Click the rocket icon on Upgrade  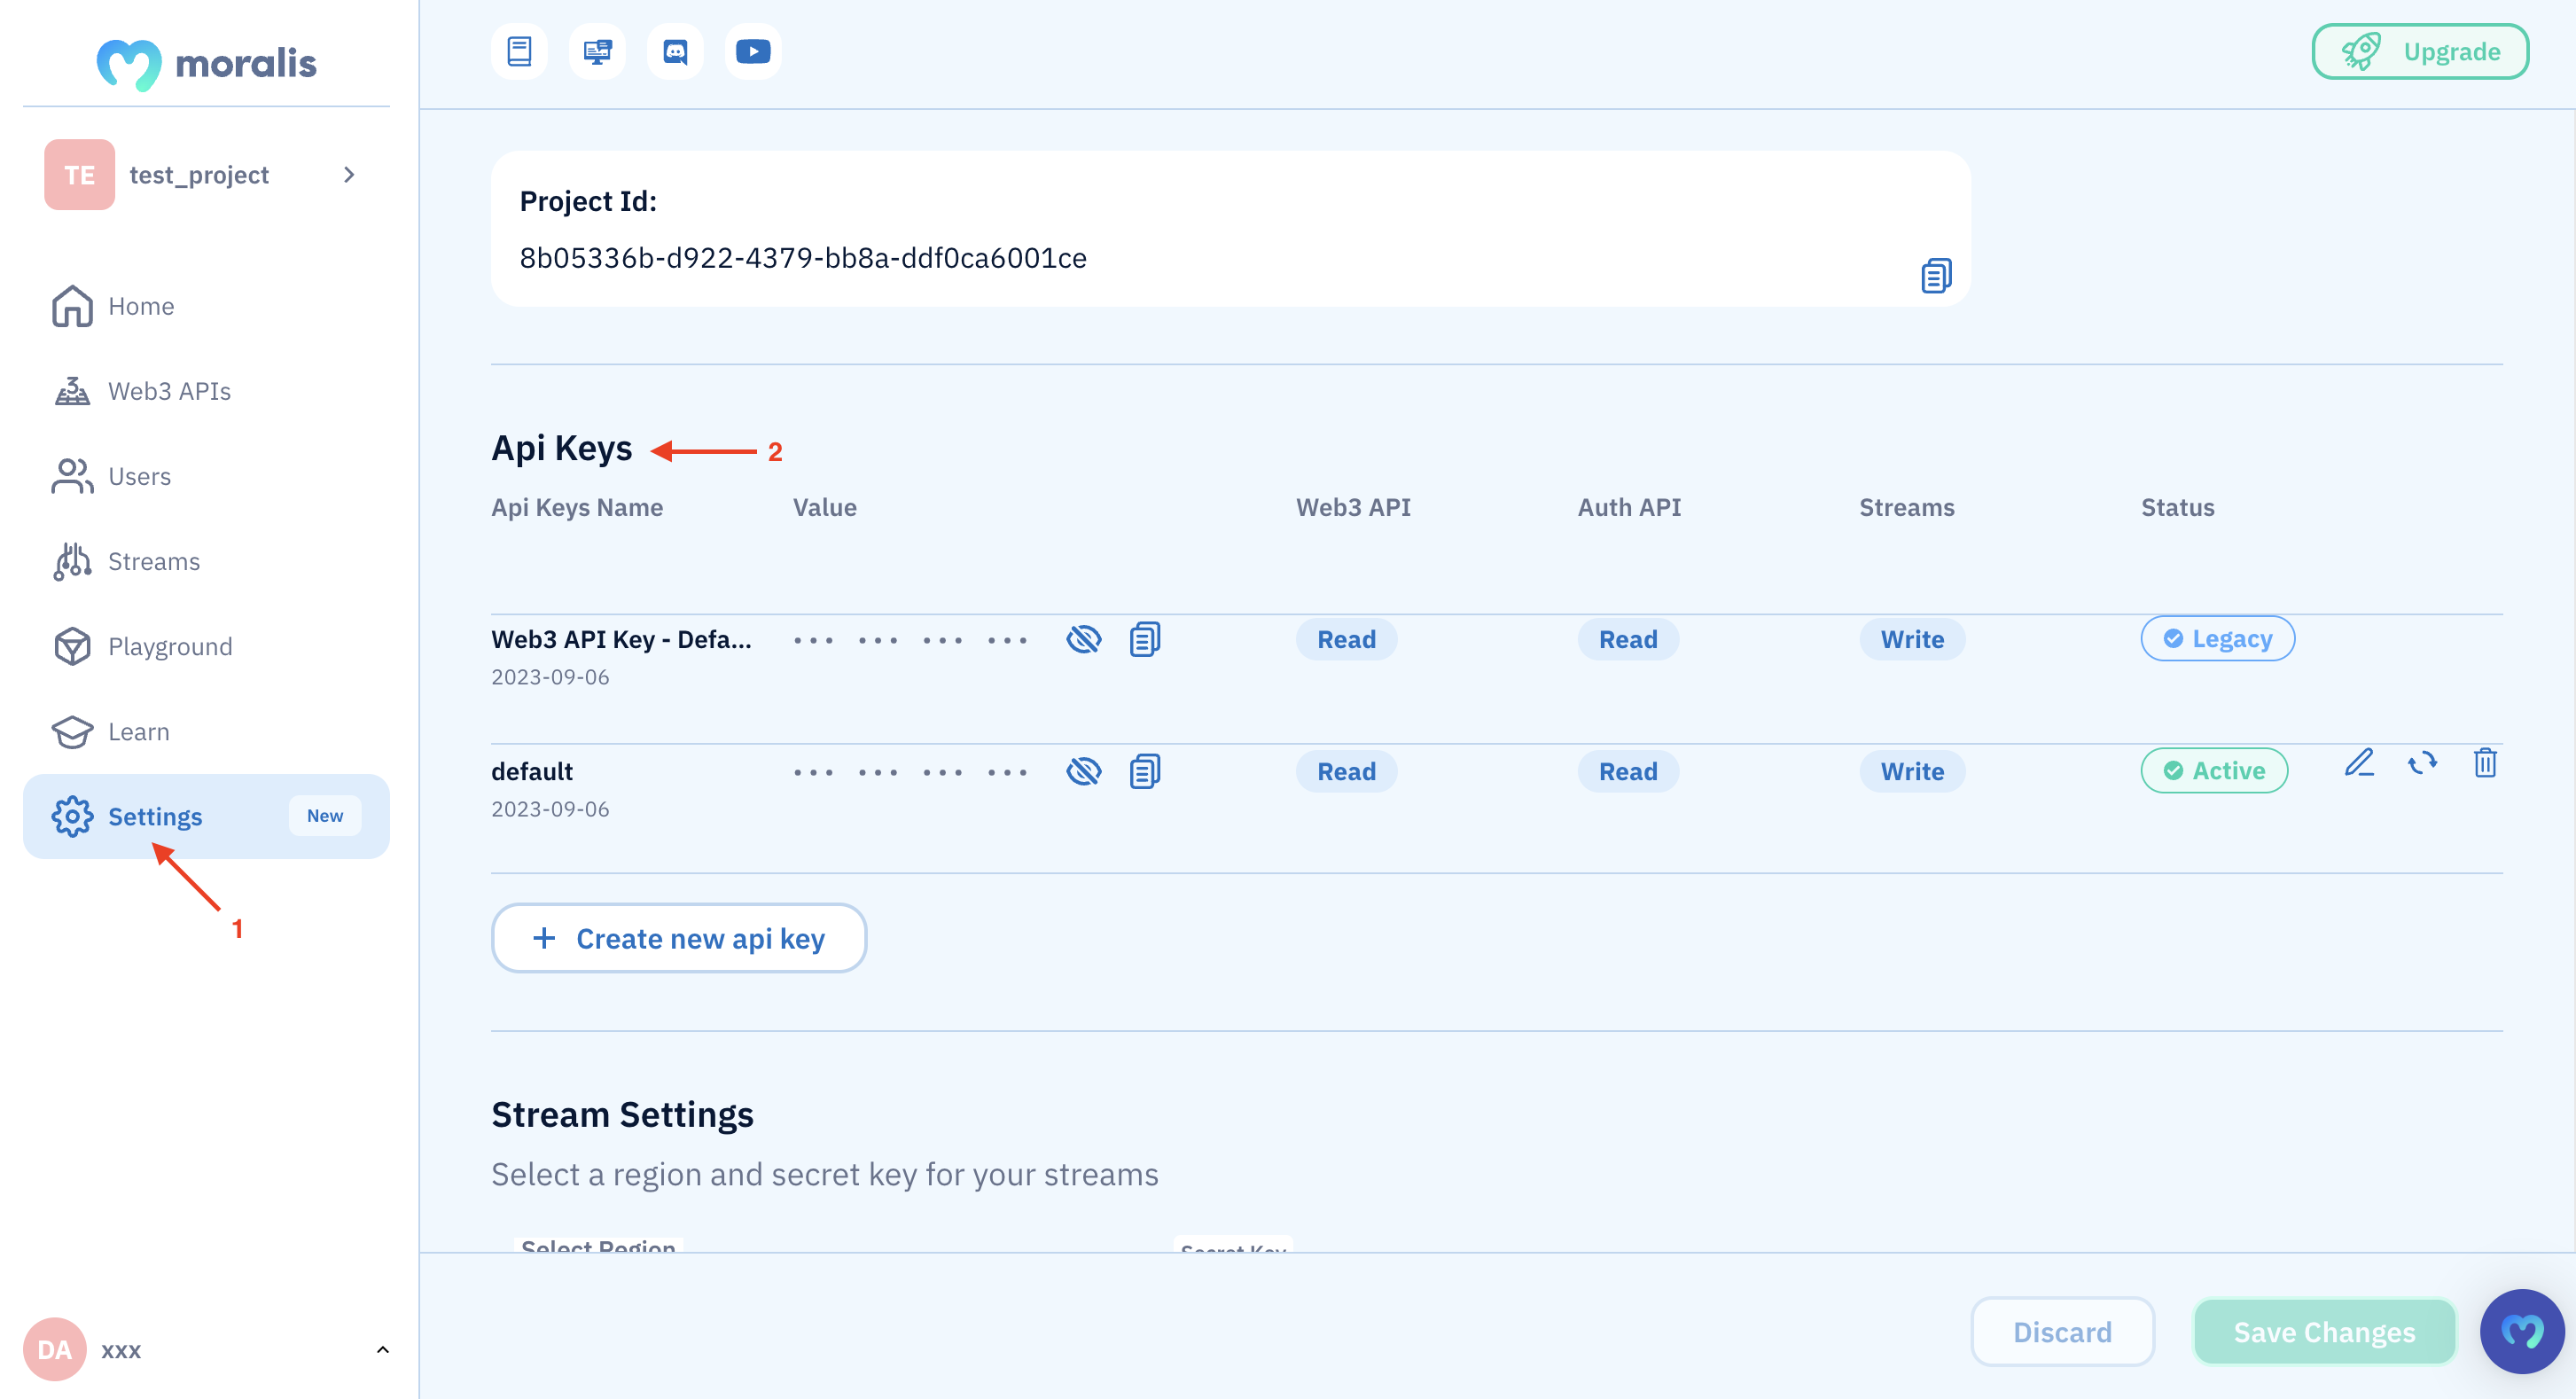pyautogui.click(x=2361, y=51)
